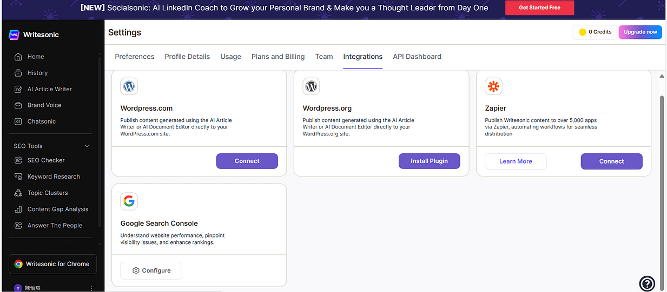Click the SEO Checker icon
667x292 pixels.
[x=18, y=160]
